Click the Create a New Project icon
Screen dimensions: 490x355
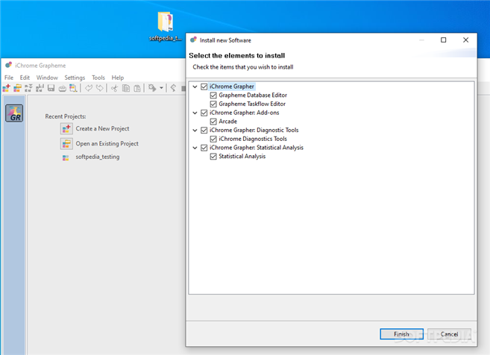[x=66, y=128]
